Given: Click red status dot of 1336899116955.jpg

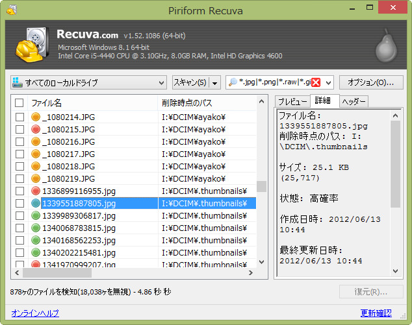Looking at the screenshot, I should 36,191.
